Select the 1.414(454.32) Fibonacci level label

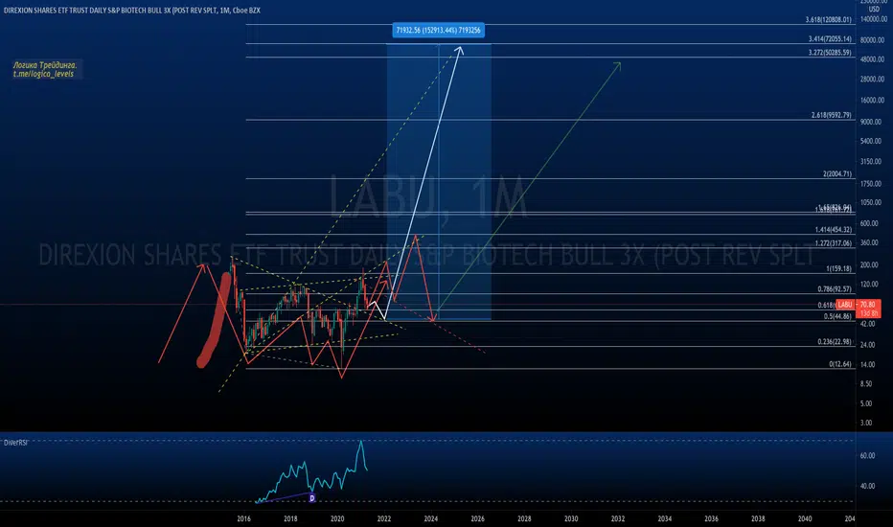tap(834, 230)
